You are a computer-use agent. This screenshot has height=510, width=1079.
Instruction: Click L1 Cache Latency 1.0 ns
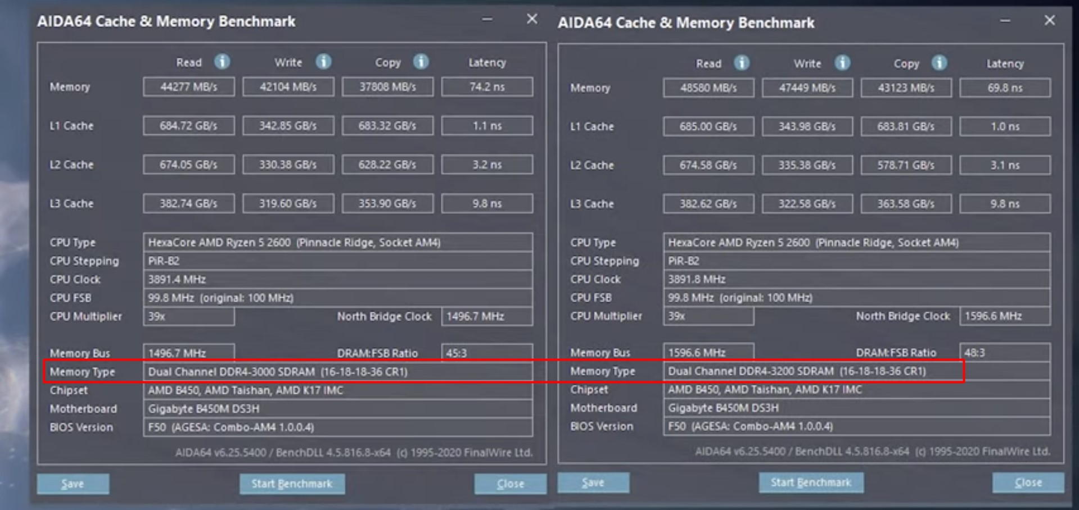point(1005,127)
